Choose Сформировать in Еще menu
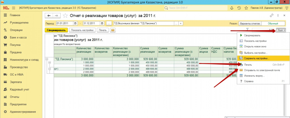290x118 pixels. tap(263, 35)
